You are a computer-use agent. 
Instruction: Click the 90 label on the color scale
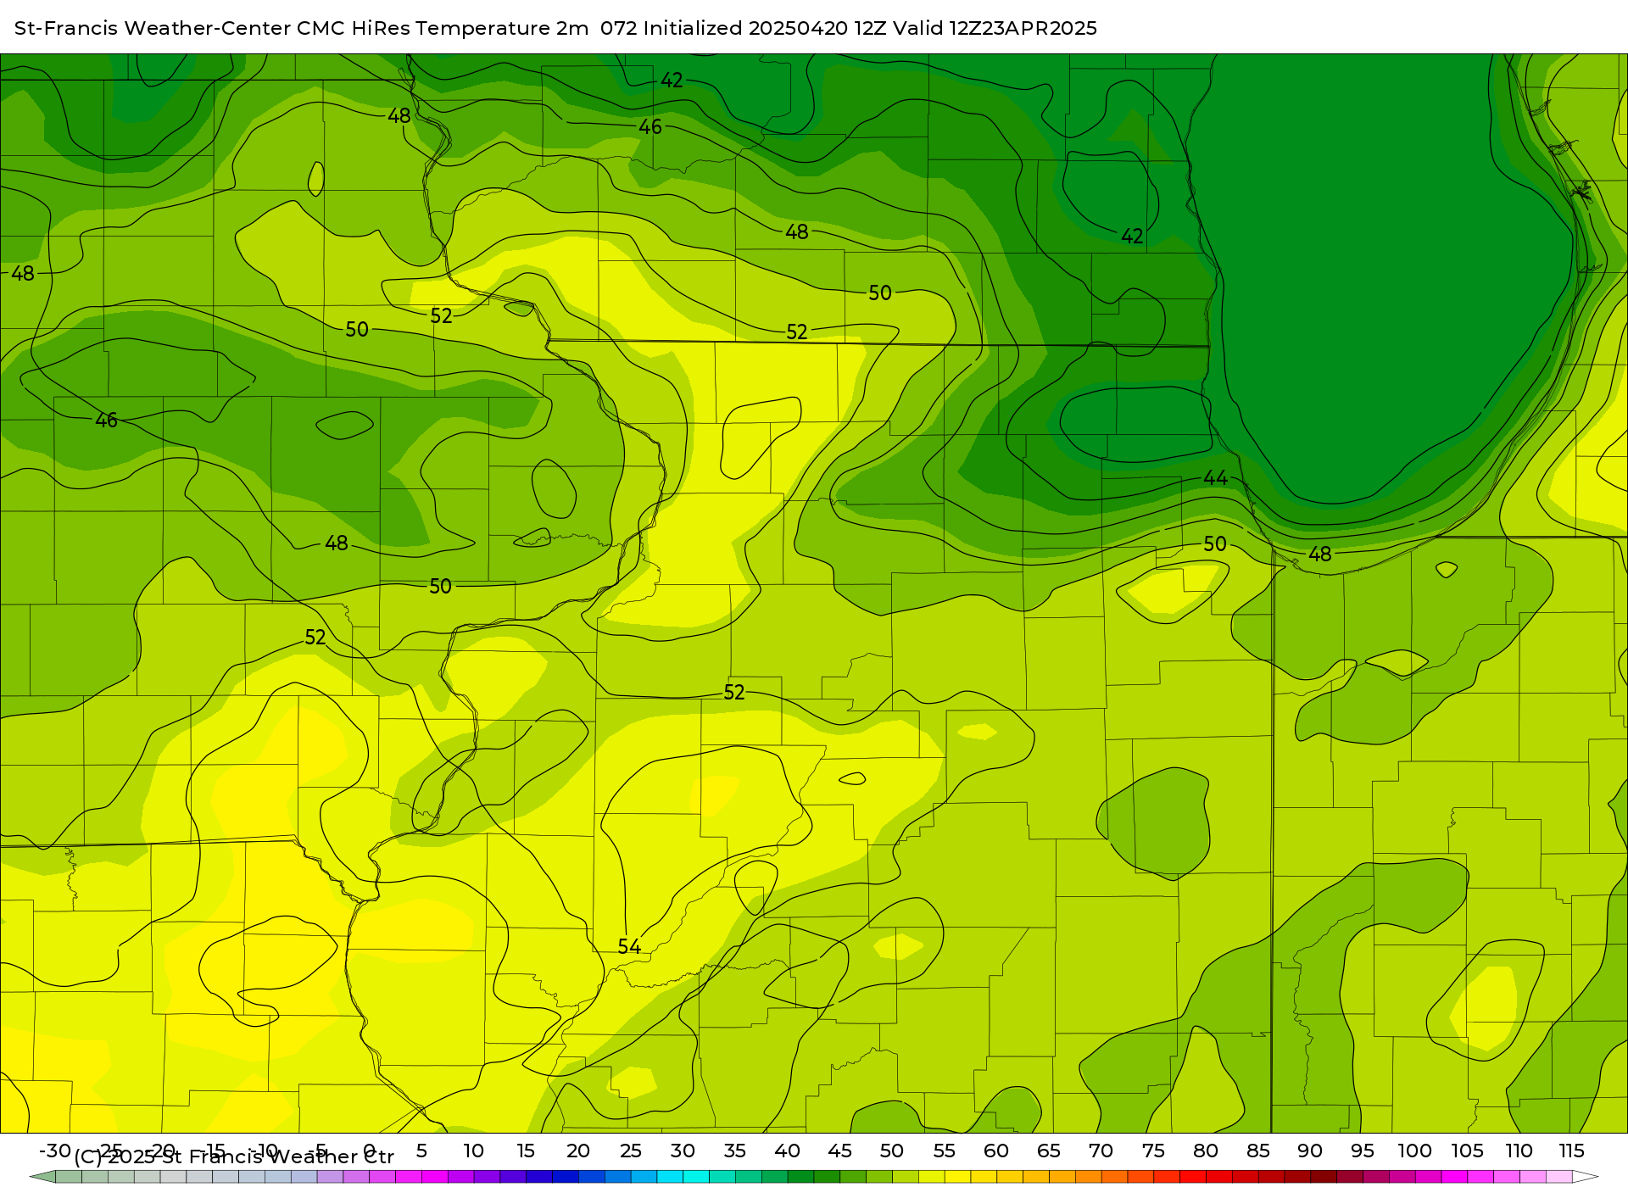click(1310, 1151)
